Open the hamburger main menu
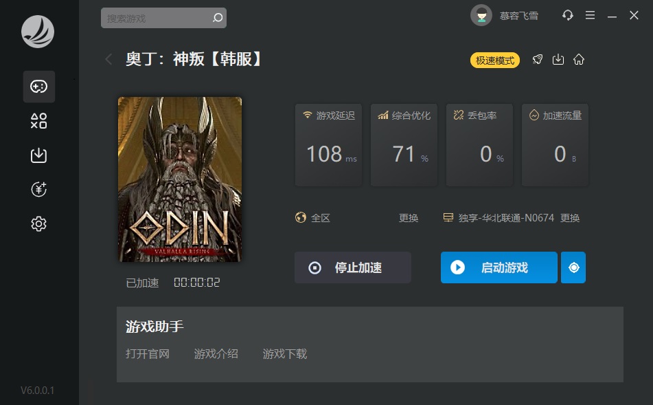This screenshot has width=653, height=405. coord(590,15)
